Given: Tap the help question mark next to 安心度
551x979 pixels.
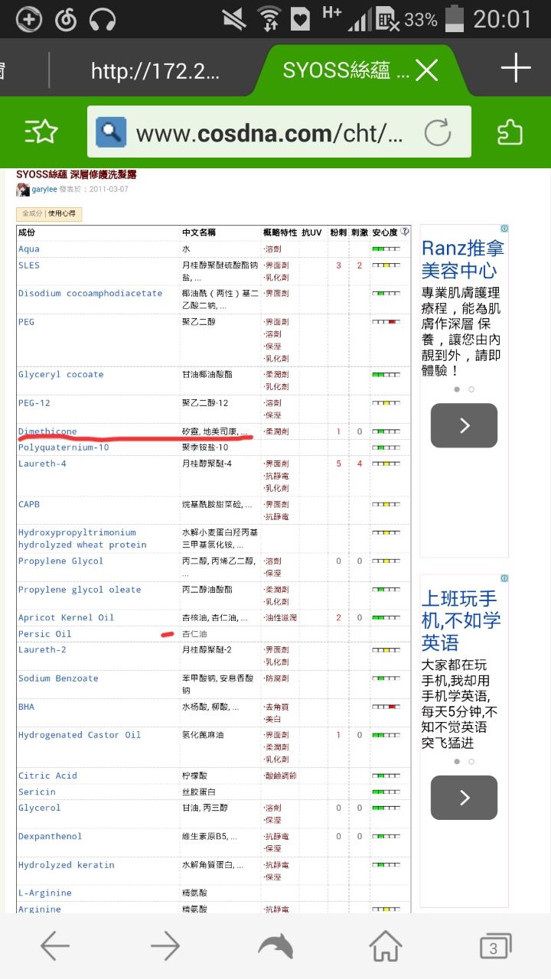Looking at the screenshot, I should (x=405, y=232).
